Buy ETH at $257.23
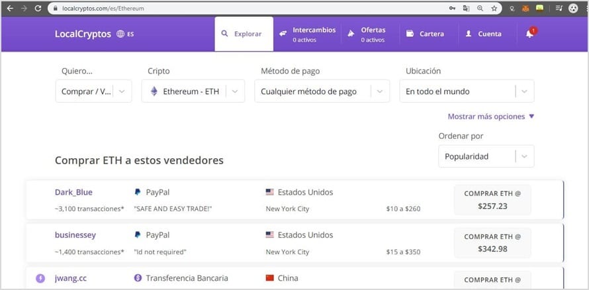Screen dimensions: 589x290 492,199
